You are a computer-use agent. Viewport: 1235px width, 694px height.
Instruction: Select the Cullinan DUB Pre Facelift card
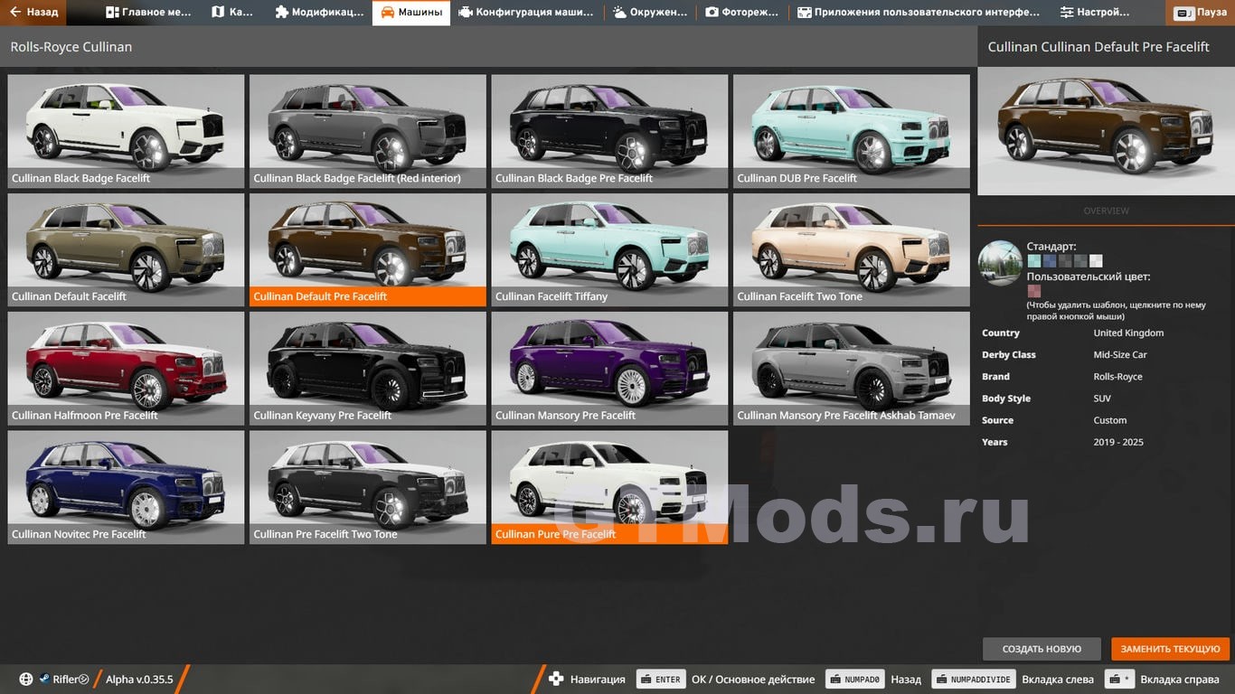click(852, 131)
